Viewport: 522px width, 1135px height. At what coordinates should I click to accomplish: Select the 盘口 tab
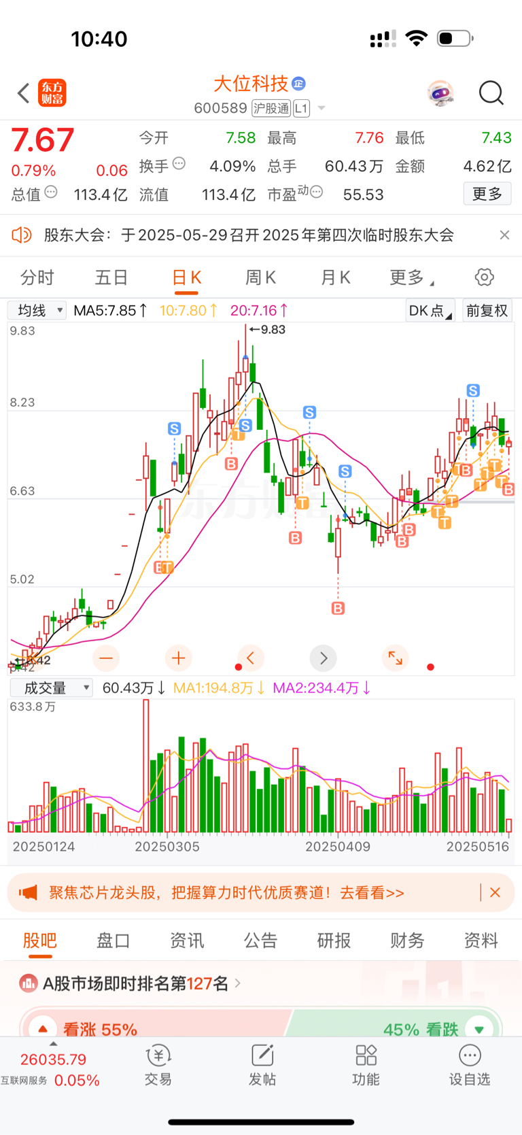click(x=114, y=941)
